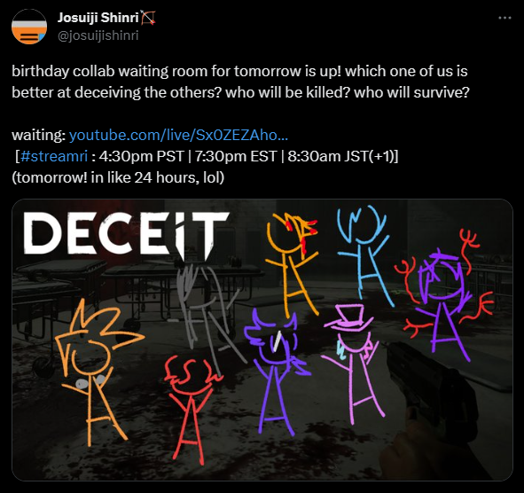Open the youtube.com/live waiting room link
Screen dimensions: 524x493
pyautogui.click(x=178, y=136)
